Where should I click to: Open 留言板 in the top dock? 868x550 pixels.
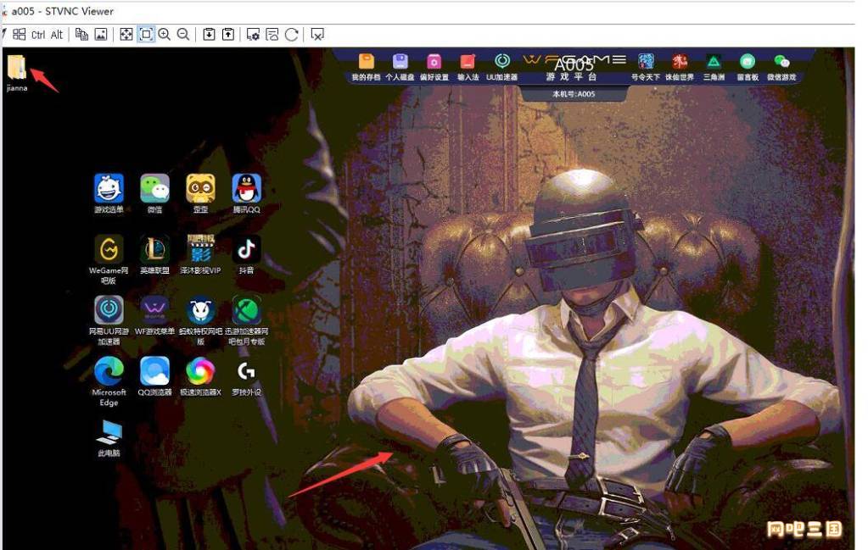(748, 68)
